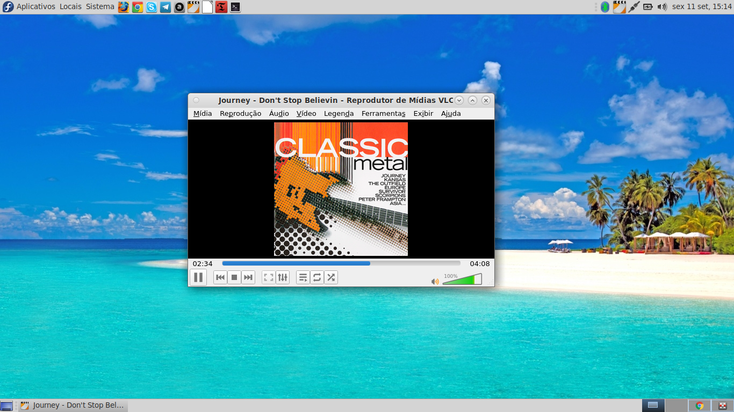Pause playback with the pause button
Screen dimensions: 734x412
click(198, 277)
